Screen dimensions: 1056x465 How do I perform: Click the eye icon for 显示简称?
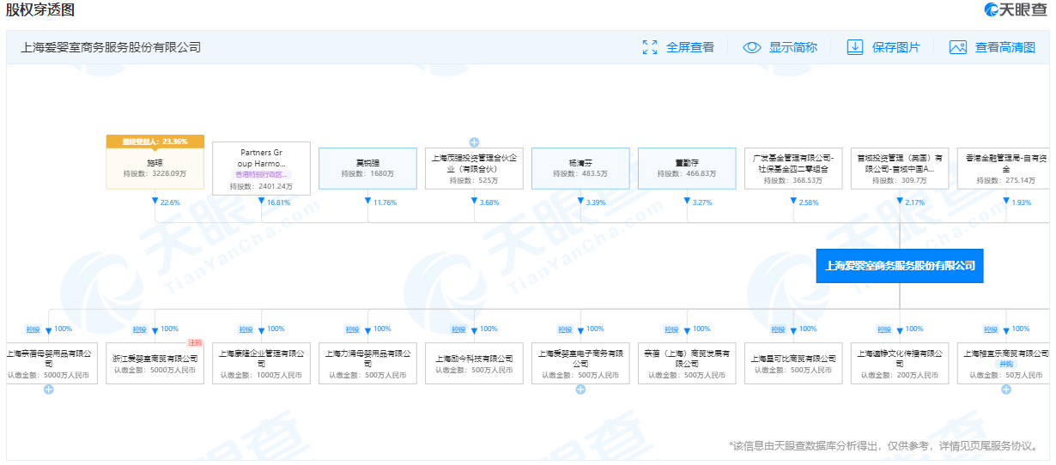(x=752, y=47)
